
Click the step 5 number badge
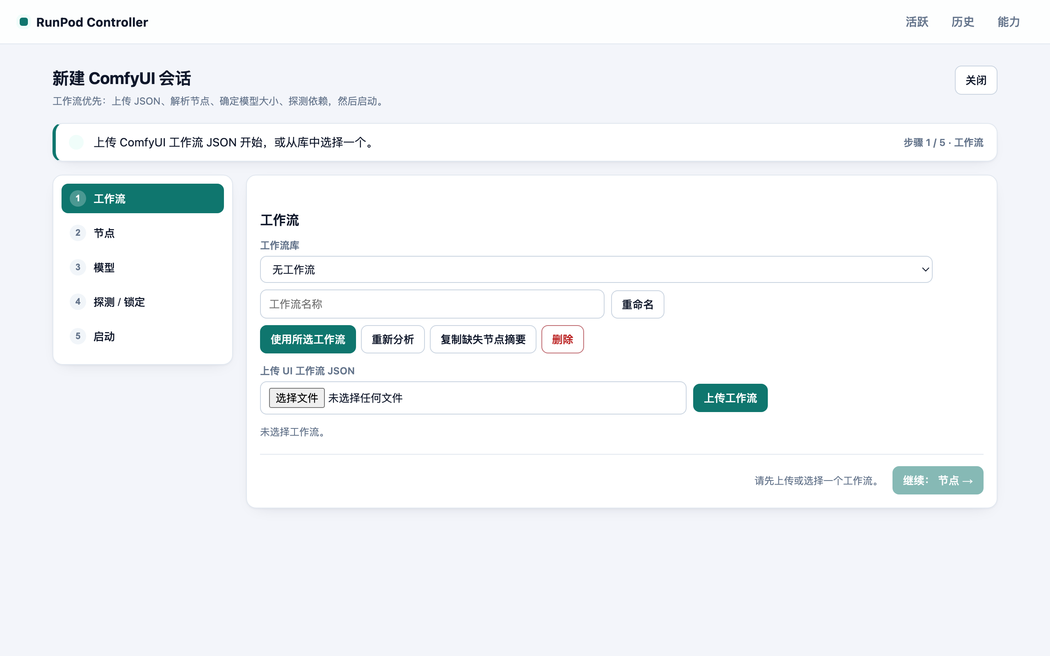click(x=78, y=336)
